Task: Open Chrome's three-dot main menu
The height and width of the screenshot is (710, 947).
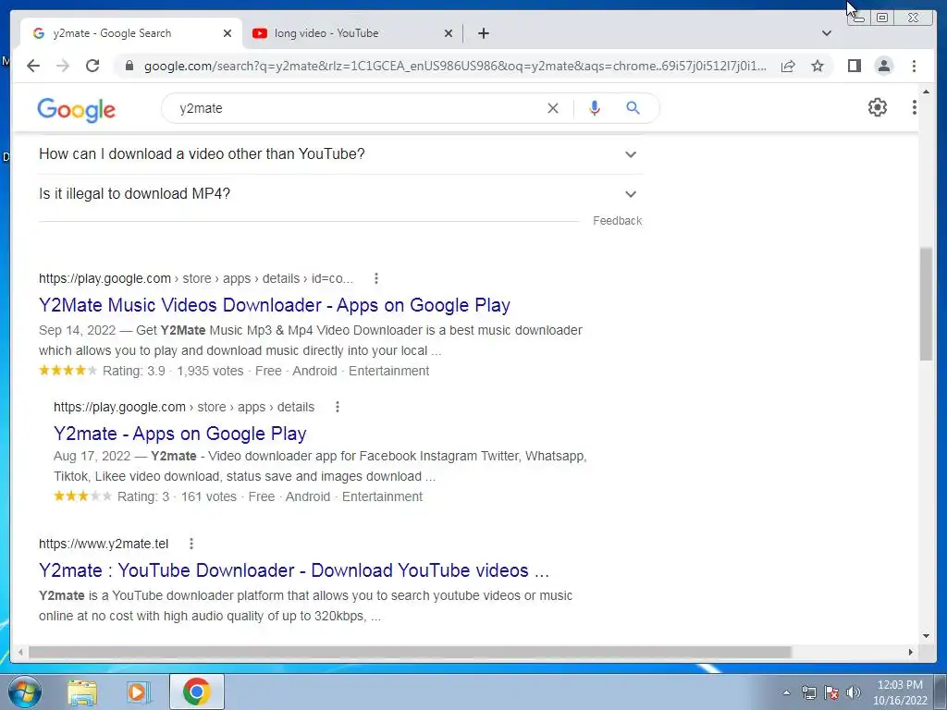Action: [x=914, y=66]
